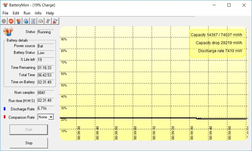This screenshot has height=151, width=252.
Task: Click the '50%' chart axis label
Action: click(x=64, y=85)
